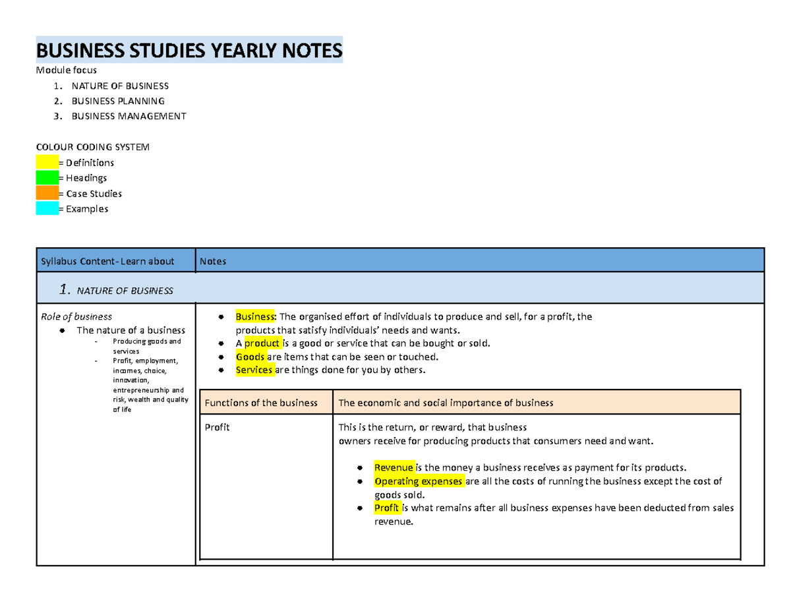Click the Notes column header

[212, 260]
